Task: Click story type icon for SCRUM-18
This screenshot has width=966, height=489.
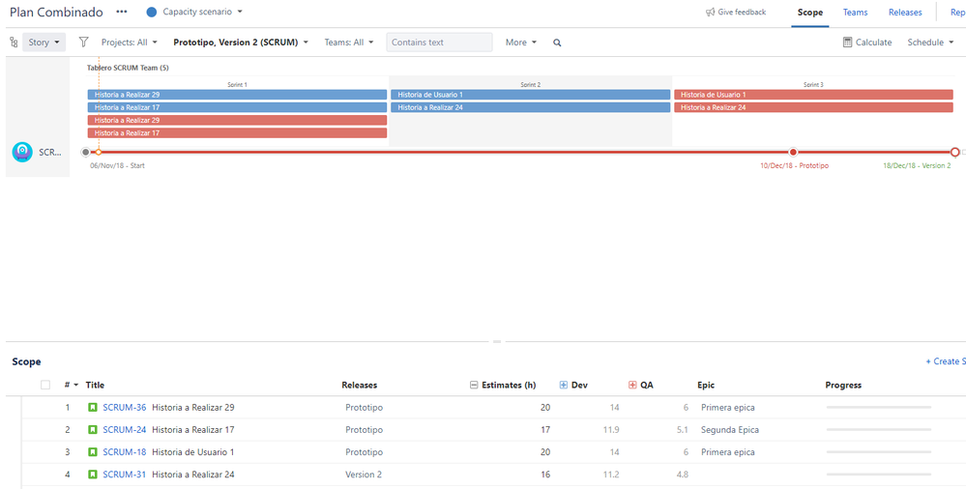Action: pos(93,451)
